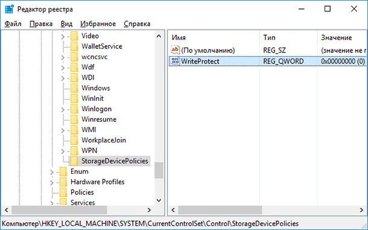Click values pane right scroll arrow

361,210
